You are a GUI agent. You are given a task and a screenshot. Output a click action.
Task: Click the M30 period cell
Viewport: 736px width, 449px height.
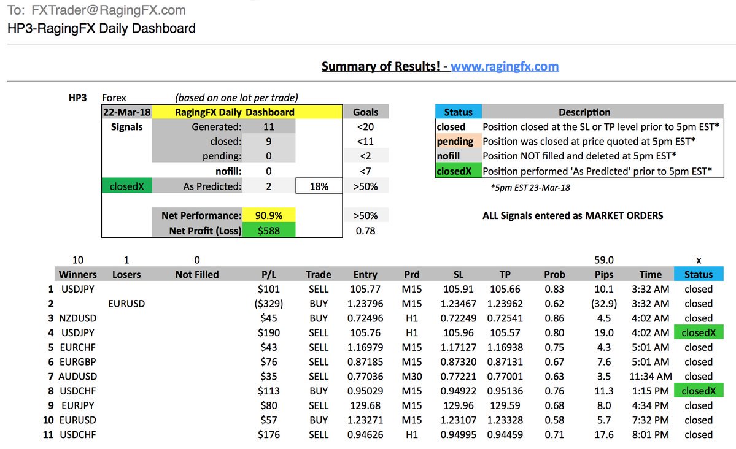click(412, 376)
